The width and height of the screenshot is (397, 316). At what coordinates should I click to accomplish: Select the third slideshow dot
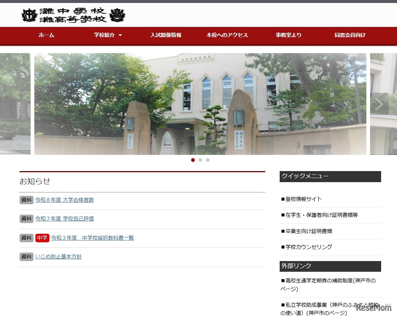pos(208,160)
